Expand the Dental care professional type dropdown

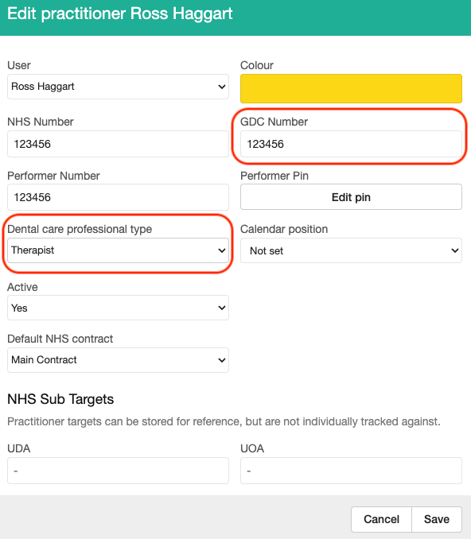tap(118, 250)
